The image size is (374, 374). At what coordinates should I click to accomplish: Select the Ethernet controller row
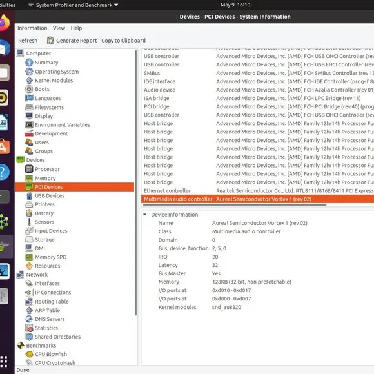point(257,191)
